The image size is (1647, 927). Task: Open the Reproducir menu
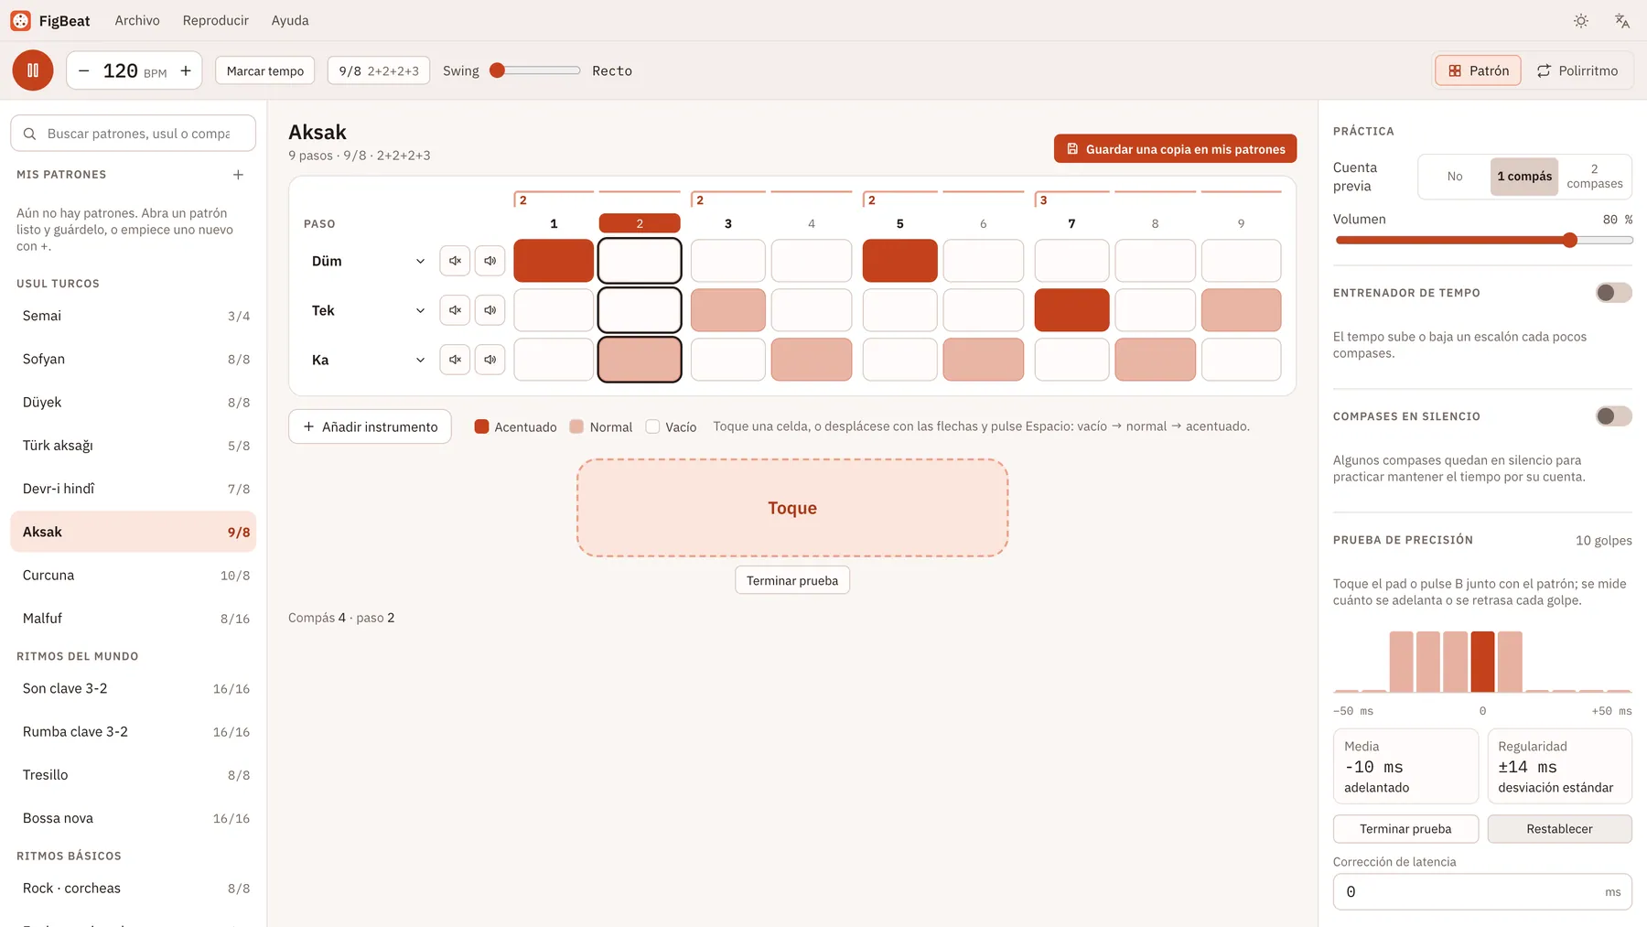click(216, 20)
